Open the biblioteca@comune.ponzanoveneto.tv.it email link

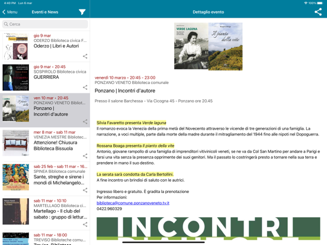133,203
